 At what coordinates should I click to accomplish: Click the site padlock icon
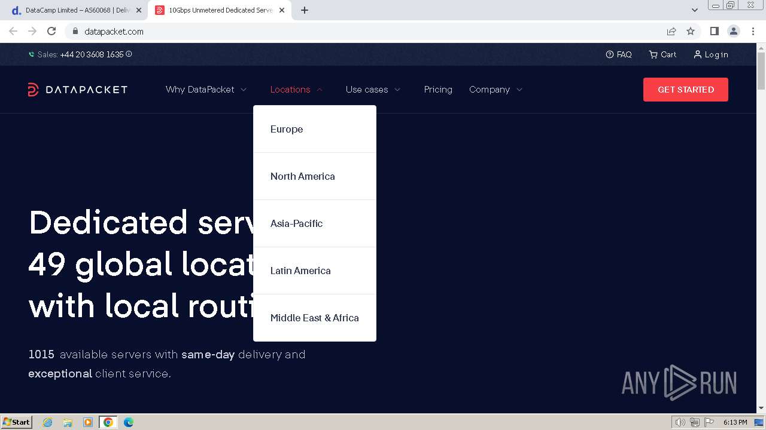click(75, 31)
